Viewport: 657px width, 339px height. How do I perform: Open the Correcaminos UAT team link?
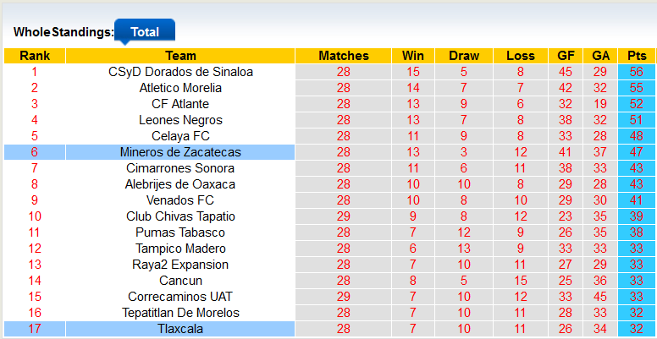click(180, 297)
